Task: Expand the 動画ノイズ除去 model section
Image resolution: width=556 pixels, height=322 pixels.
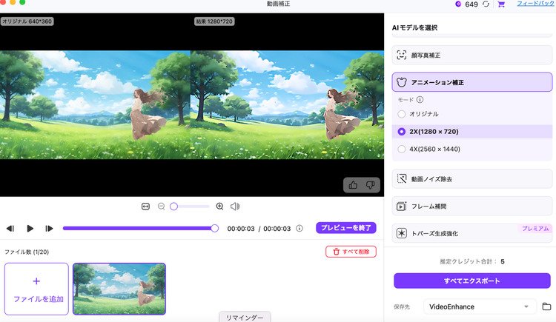Action: pyautogui.click(x=472, y=178)
